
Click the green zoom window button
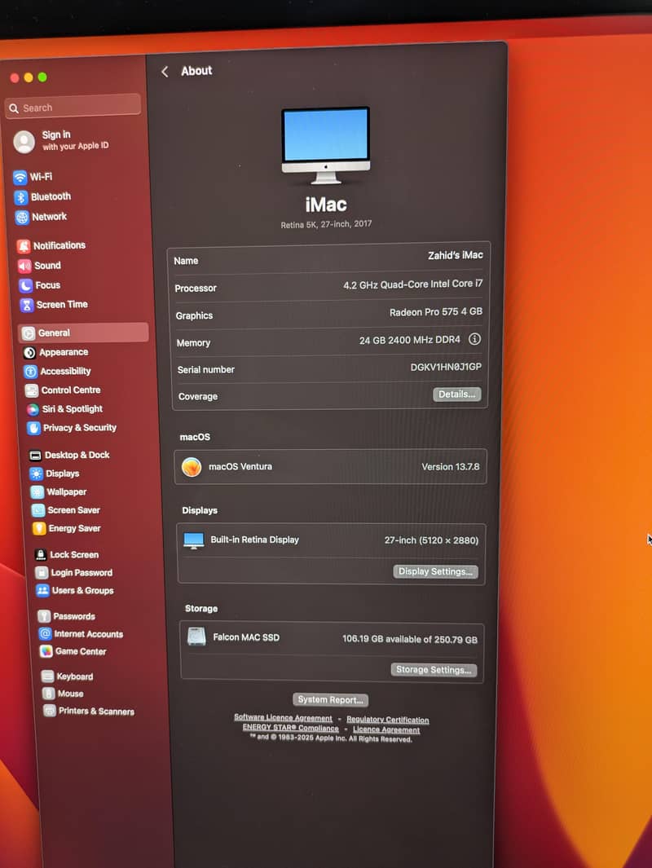[x=42, y=77]
